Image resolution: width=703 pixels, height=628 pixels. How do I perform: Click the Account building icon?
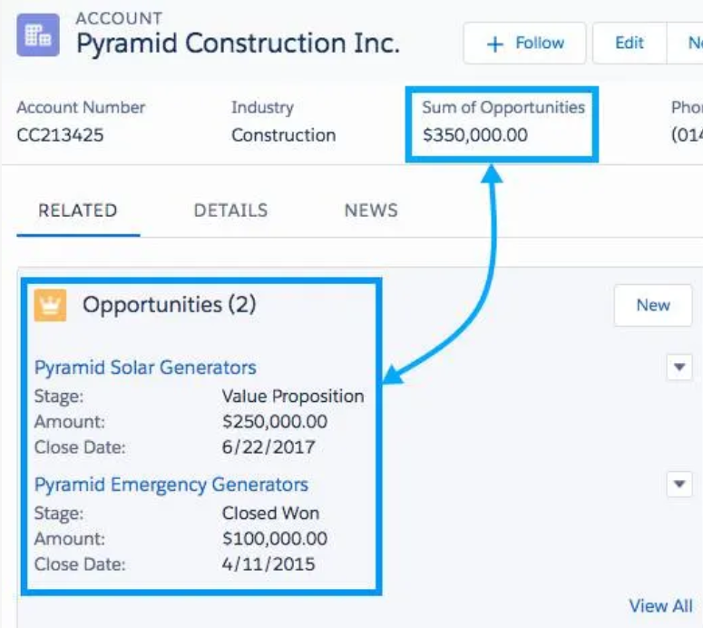tap(38, 35)
